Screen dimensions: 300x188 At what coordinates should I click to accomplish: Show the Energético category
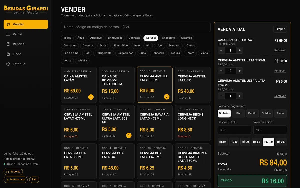121,46
